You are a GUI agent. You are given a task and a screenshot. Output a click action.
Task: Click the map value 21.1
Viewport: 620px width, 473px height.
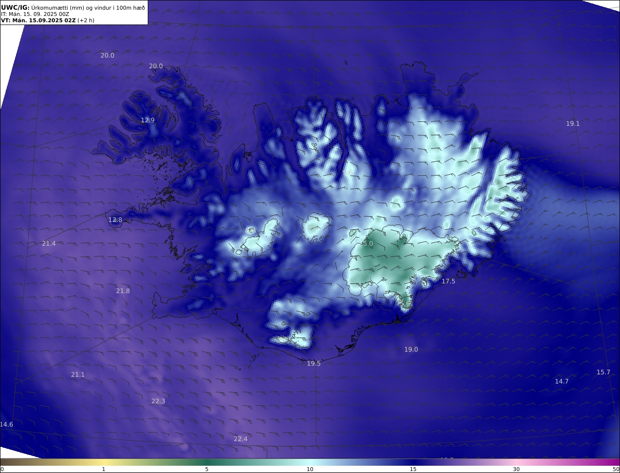click(x=77, y=374)
